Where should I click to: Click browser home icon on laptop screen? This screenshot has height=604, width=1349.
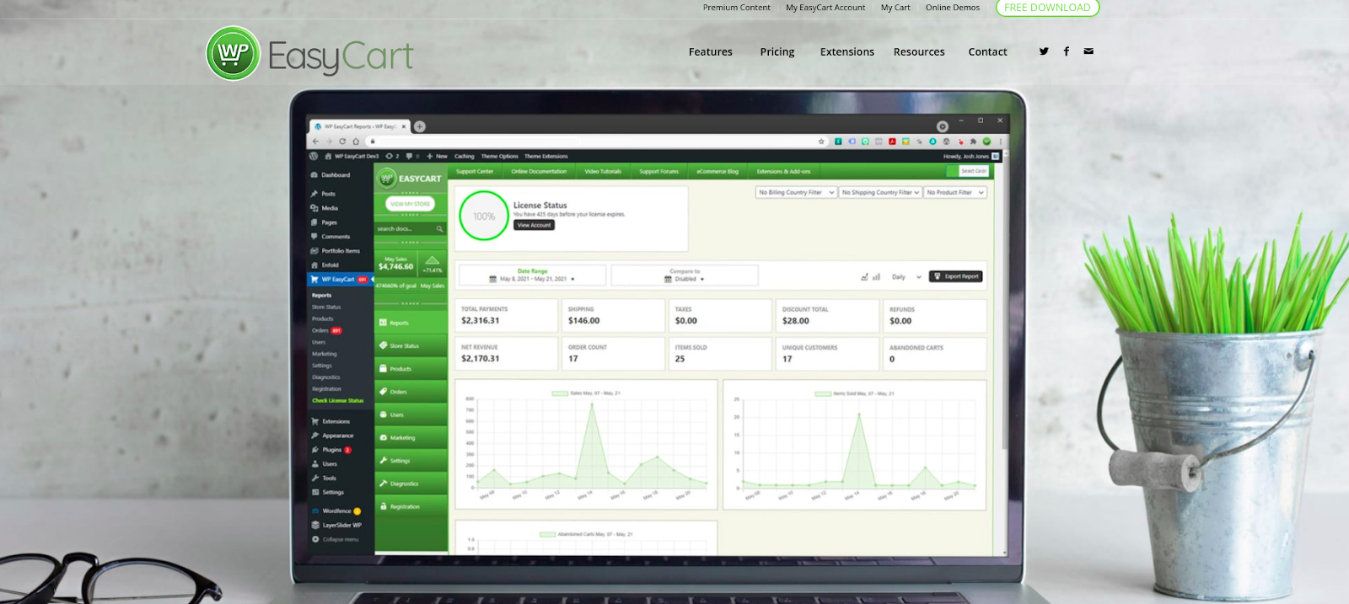click(x=356, y=142)
